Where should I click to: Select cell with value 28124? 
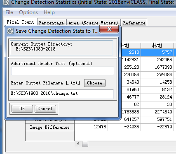[157, 97]
